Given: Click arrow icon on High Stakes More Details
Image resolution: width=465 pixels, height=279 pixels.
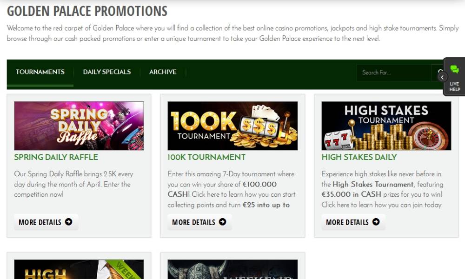Looking at the screenshot, I should [376, 222].
